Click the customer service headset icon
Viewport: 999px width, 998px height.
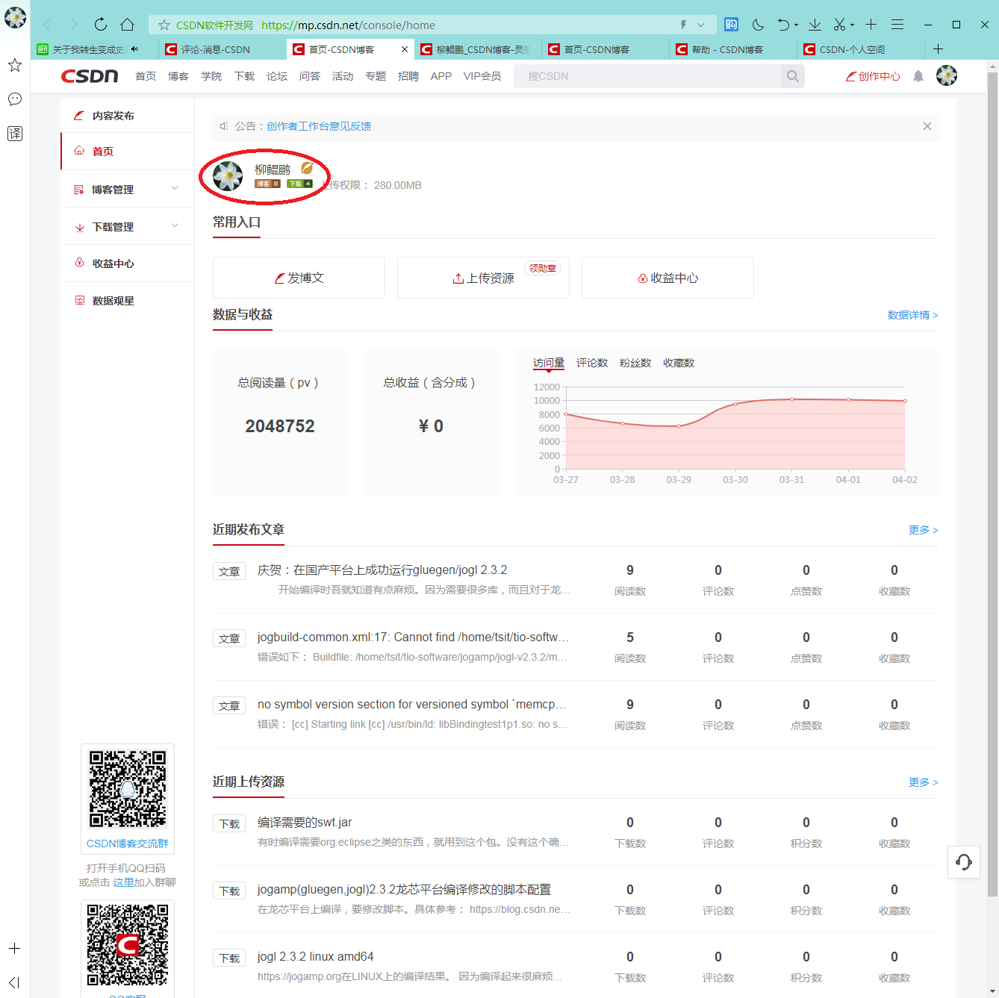[x=964, y=862]
